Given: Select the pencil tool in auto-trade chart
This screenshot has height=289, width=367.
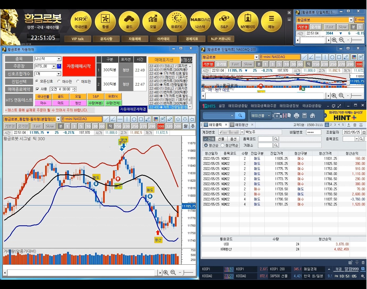Looking at the screenshot, I should pyautogui.click(x=148, y=119).
